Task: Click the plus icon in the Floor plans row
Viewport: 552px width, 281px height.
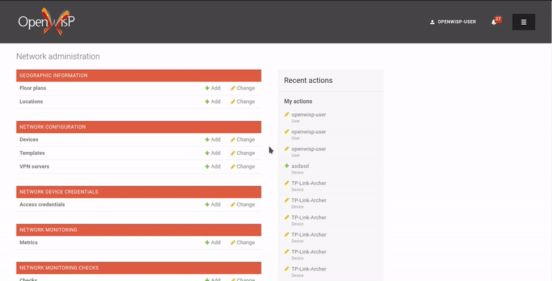Action: [207, 88]
